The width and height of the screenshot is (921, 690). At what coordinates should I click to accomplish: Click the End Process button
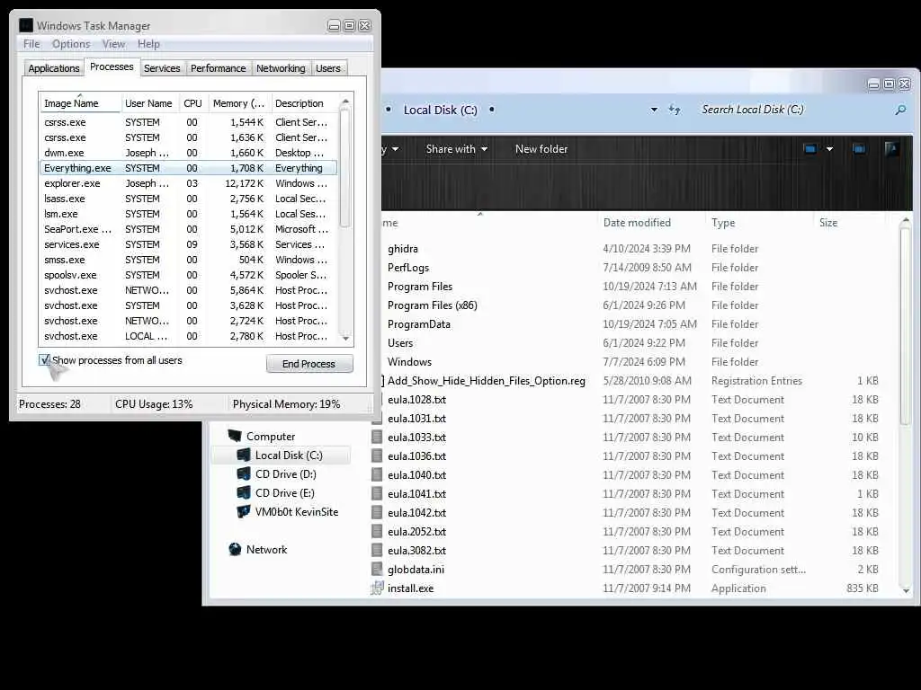click(309, 364)
